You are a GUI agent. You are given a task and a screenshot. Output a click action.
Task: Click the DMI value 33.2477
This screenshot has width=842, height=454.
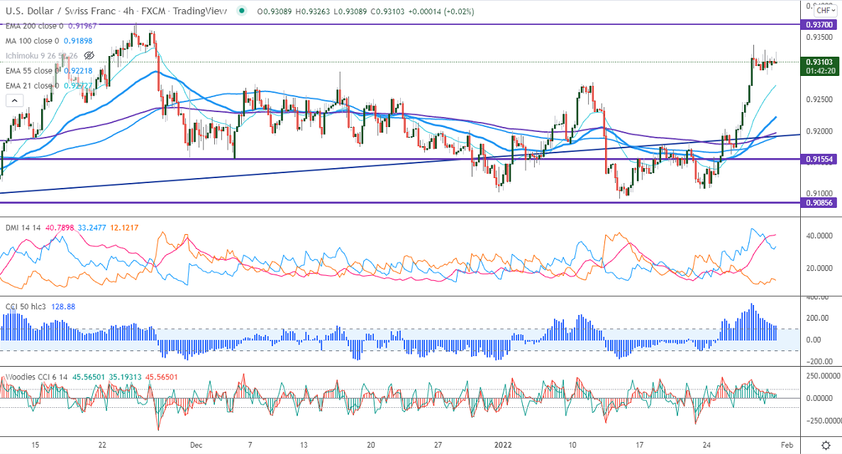(92, 228)
